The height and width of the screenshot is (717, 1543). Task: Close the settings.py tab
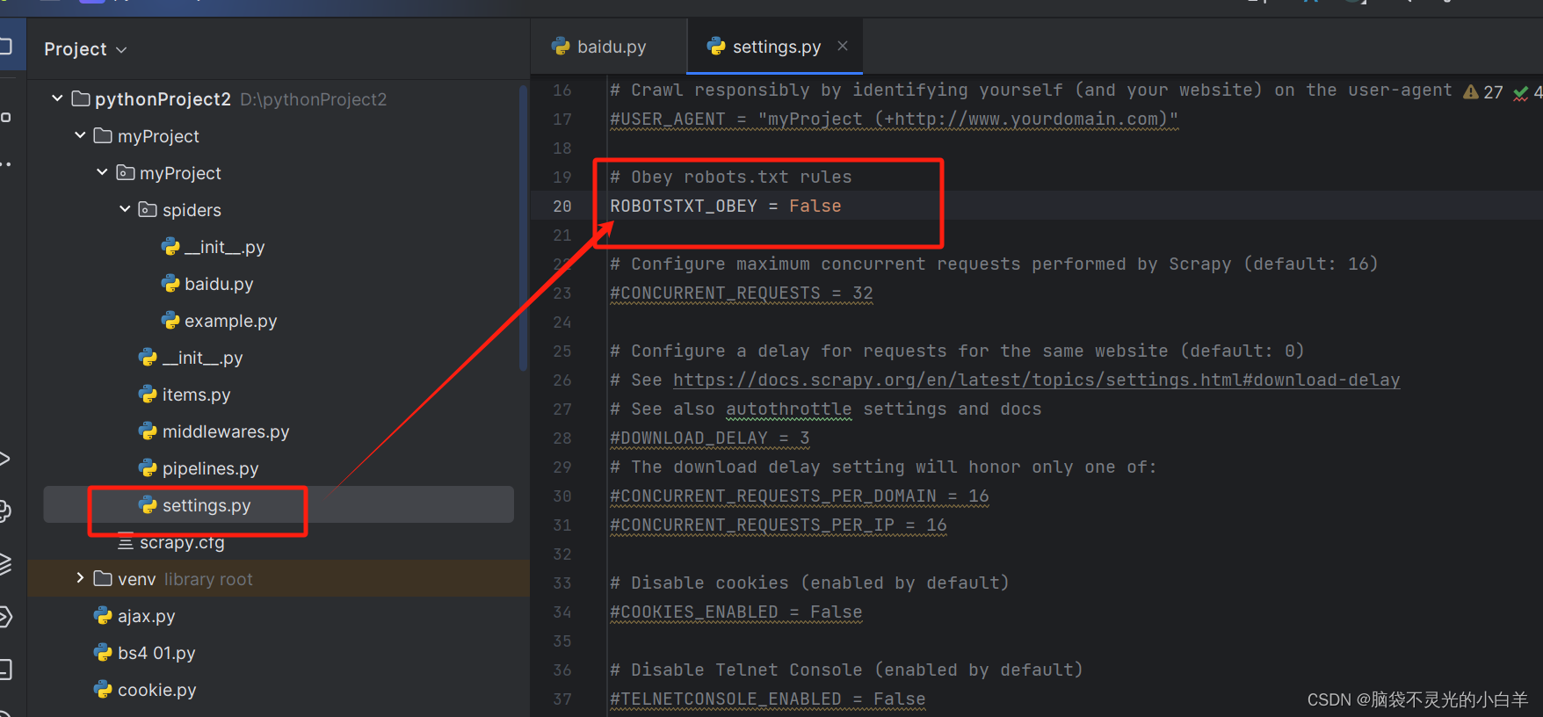843,46
